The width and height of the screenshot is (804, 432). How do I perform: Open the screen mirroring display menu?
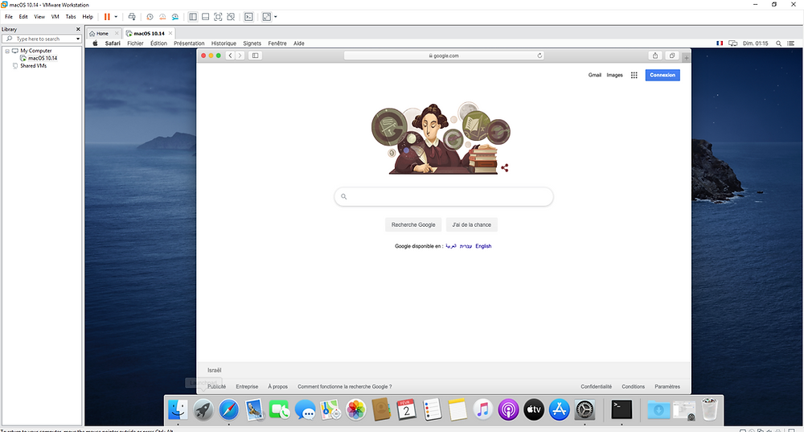732,43
